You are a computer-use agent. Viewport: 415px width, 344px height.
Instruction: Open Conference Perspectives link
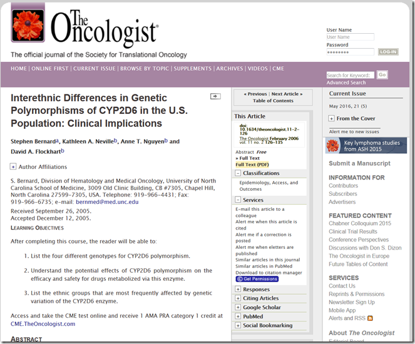[359, 240]
